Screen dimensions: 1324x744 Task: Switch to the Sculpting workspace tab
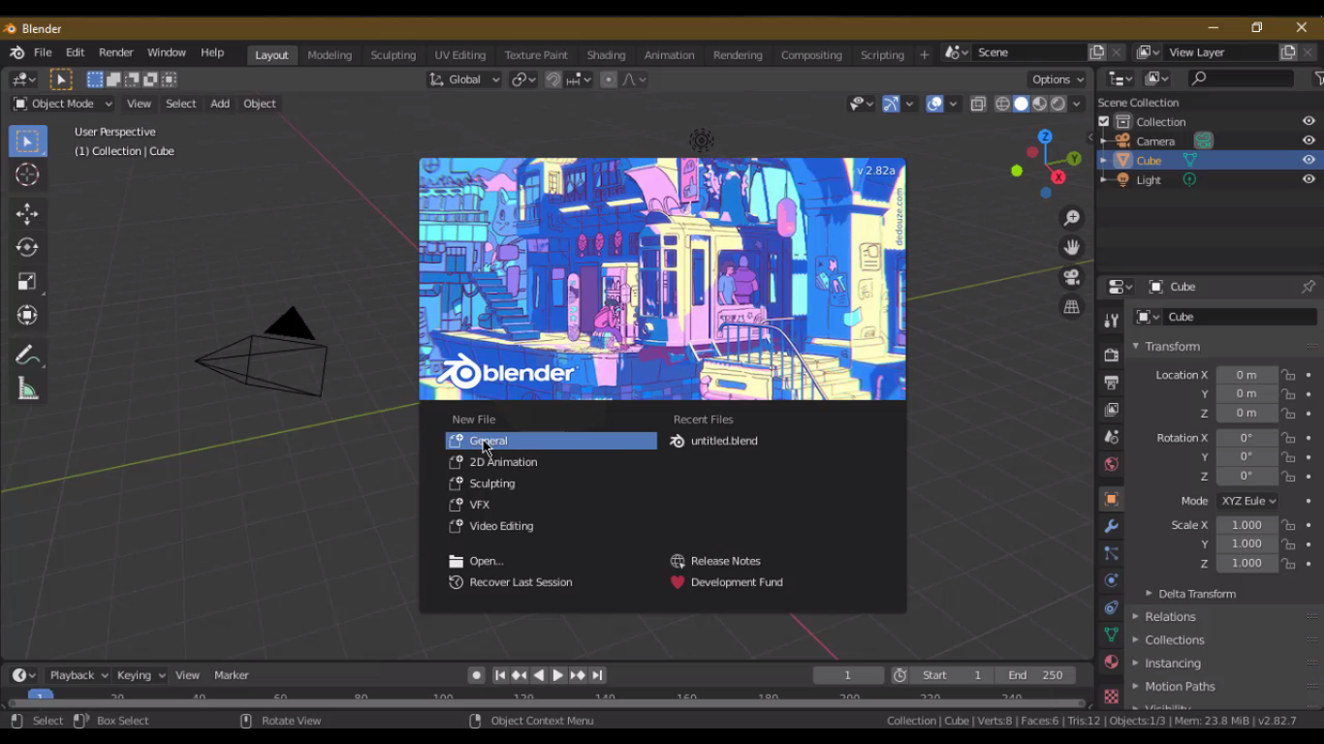pos(393,55)
